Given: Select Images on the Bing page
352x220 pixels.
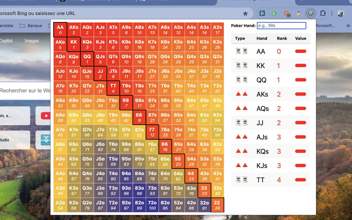Looking at the screenshot, I should point(31,41).
